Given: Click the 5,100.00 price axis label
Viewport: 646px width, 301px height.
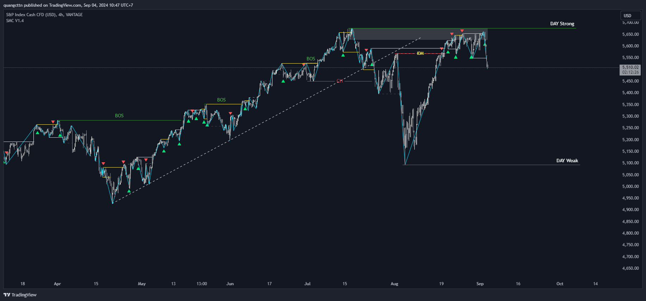Looking at the screenshot, I should point(630,163).
